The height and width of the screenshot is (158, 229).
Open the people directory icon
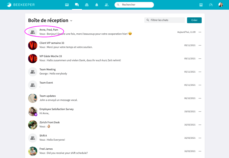(106, 5)
